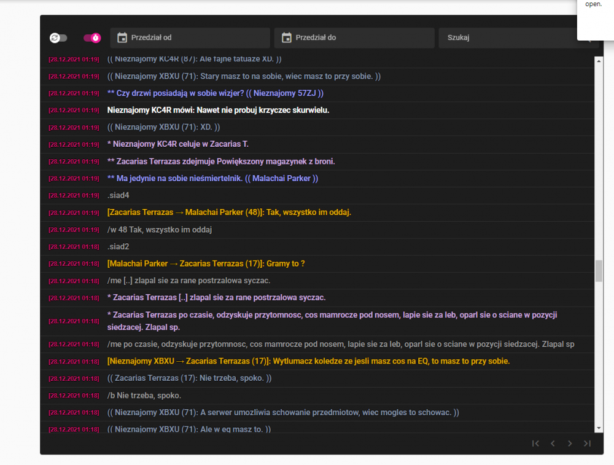Click the calendar icon in Przedział do
Viewport: 614px width, 465px height.
(287, 37)
